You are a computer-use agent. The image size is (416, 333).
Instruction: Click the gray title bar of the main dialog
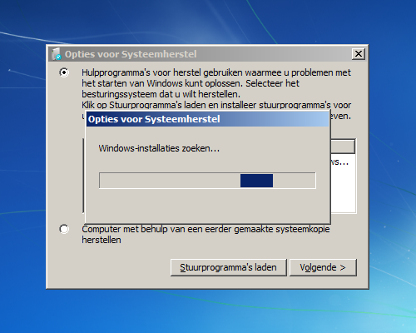pyautogui.click(x=207, y=54)
